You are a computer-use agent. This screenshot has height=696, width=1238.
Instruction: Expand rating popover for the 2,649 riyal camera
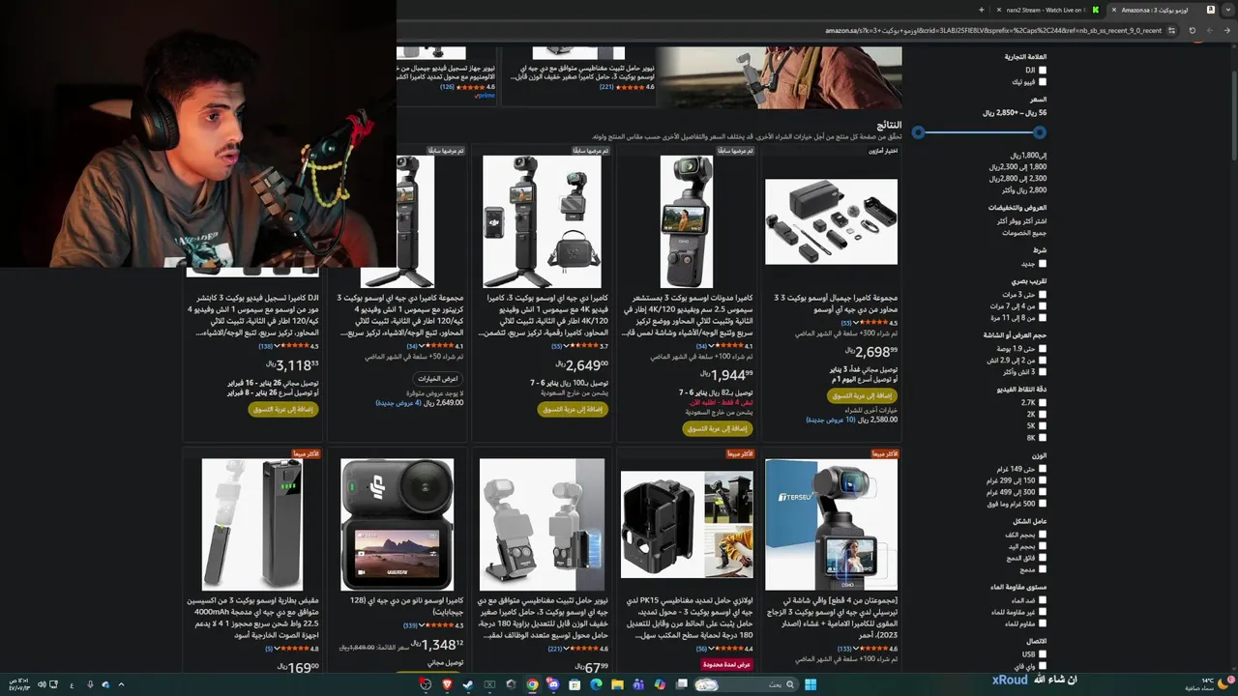(564, 346)
